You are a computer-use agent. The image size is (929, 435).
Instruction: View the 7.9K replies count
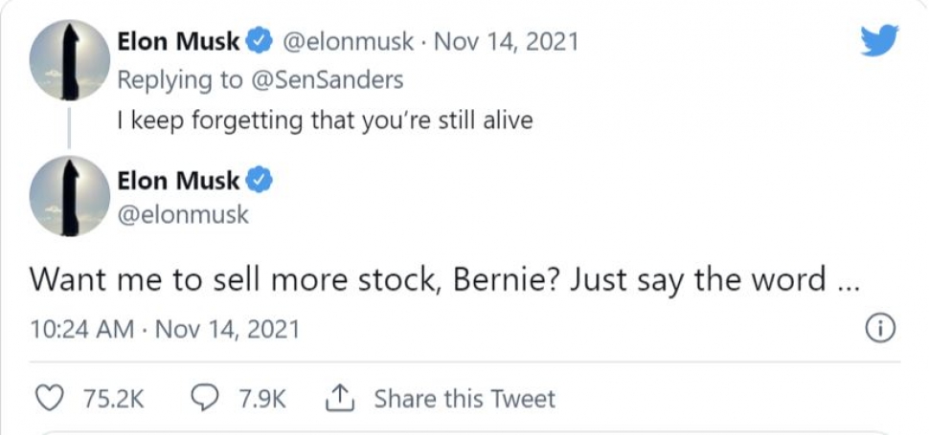[x=261, y=398]
